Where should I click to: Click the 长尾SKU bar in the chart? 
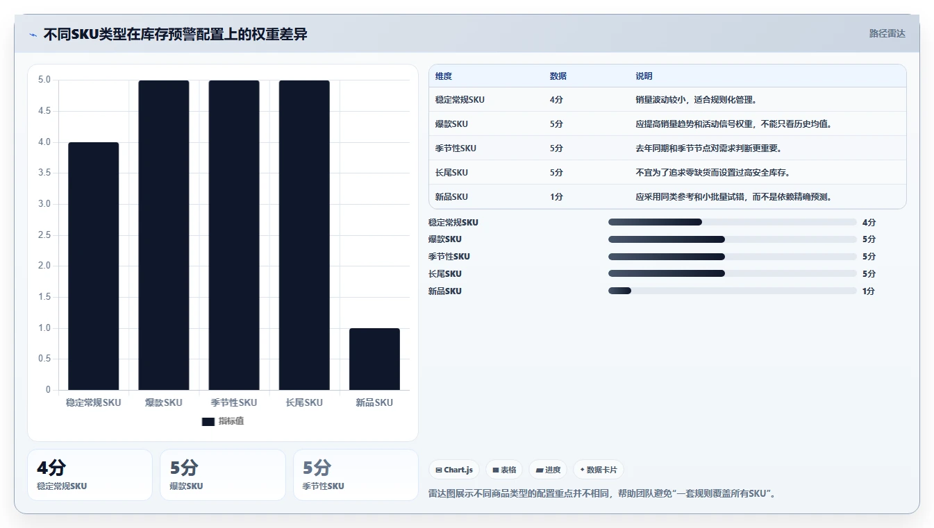point(304,235)
